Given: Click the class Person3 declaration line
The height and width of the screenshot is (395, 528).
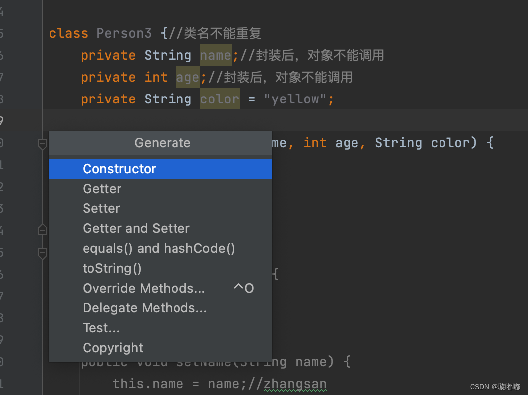Looking at the screenshot, I should (124, 33).
